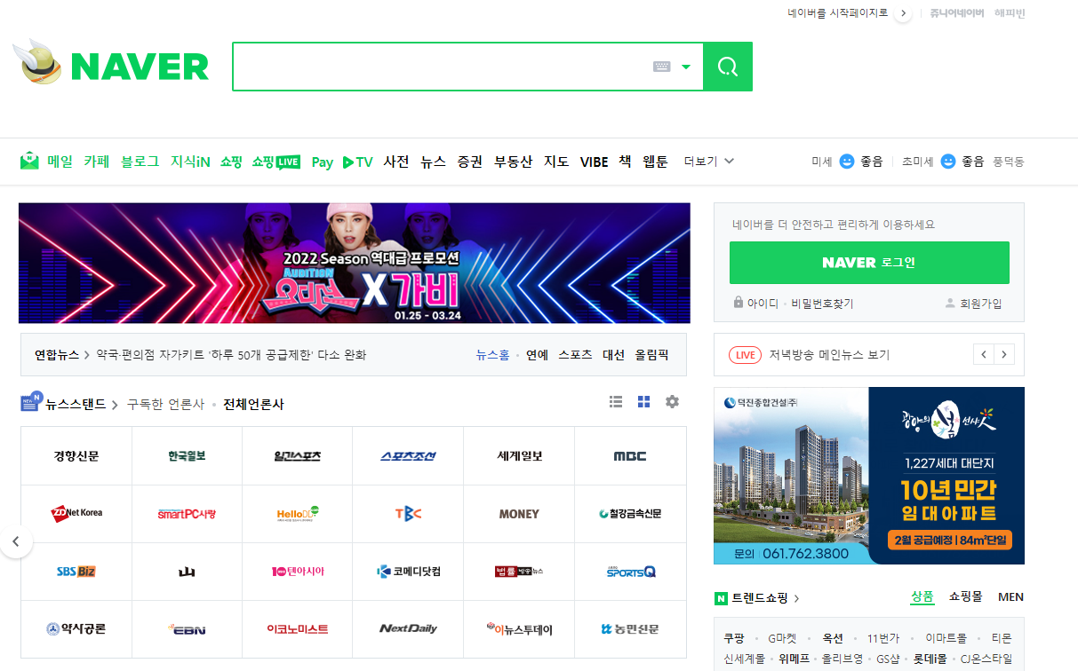
Task: Open 카페 service
Action: pyautogui.click(x=97, y=162)
